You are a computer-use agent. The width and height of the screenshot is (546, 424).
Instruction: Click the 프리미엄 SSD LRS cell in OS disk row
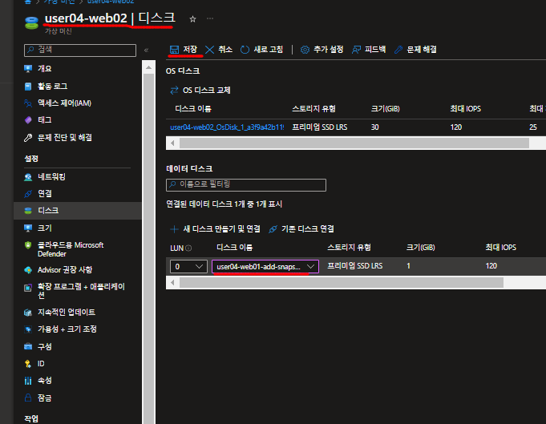coord(320,127)
